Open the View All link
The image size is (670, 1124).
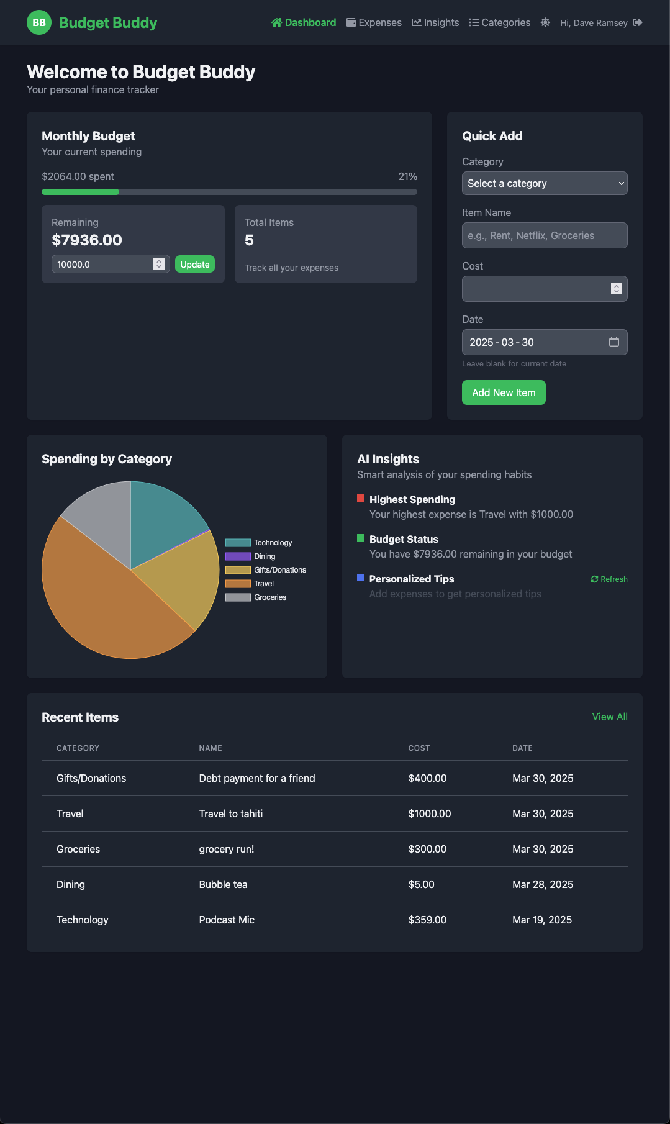click(610, 717)
